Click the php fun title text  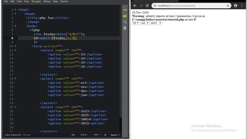46,18
